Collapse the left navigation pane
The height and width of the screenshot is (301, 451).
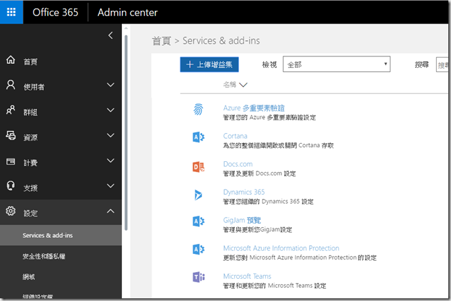pyautogui.click(x=111, y=34)
